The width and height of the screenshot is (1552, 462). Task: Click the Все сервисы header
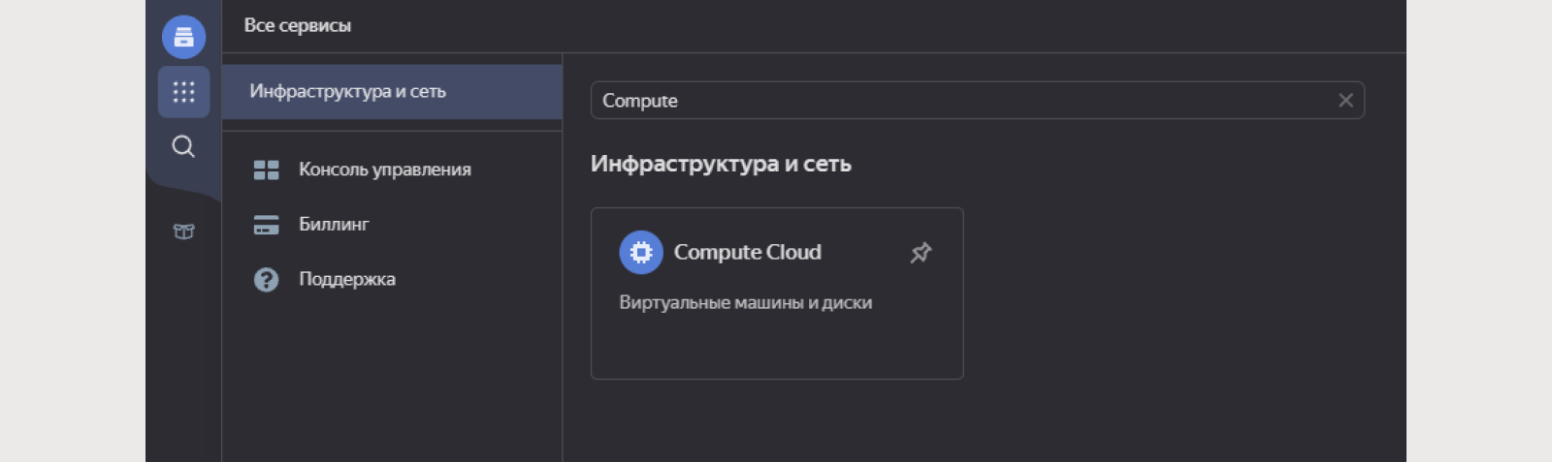pyautogui.click(x=297, y=26)
